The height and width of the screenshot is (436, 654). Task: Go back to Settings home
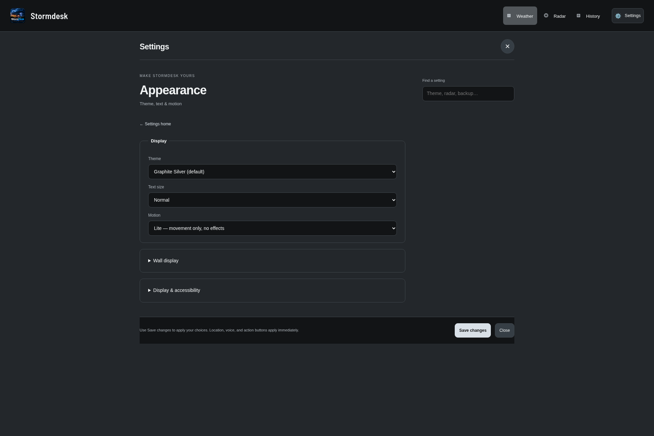(155, 124)
